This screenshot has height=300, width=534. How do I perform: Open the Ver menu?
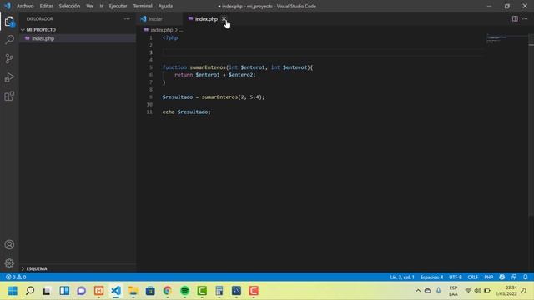[x=89, y=6]
